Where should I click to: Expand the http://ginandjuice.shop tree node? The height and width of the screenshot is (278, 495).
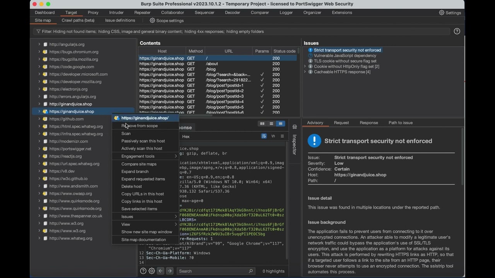[x=39, y=104]
